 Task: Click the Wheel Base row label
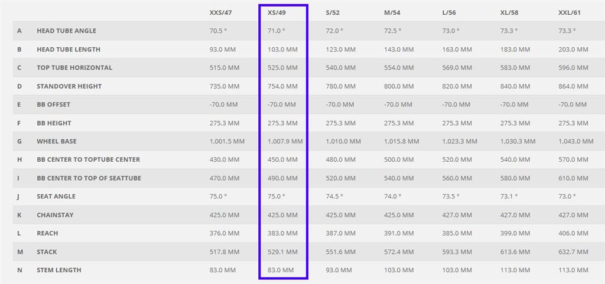tap(57, 142)
